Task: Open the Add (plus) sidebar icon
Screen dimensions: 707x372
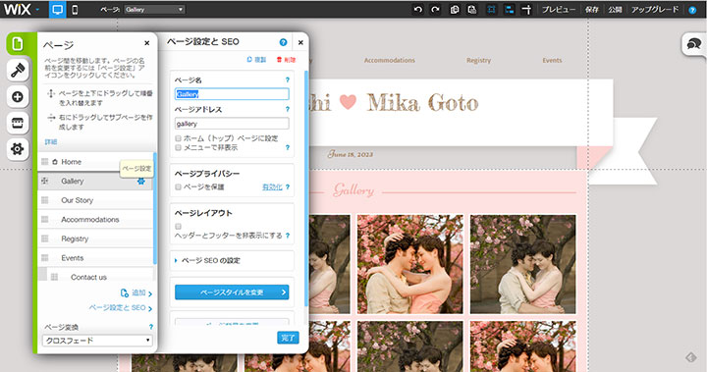Action: pos(18,96)
